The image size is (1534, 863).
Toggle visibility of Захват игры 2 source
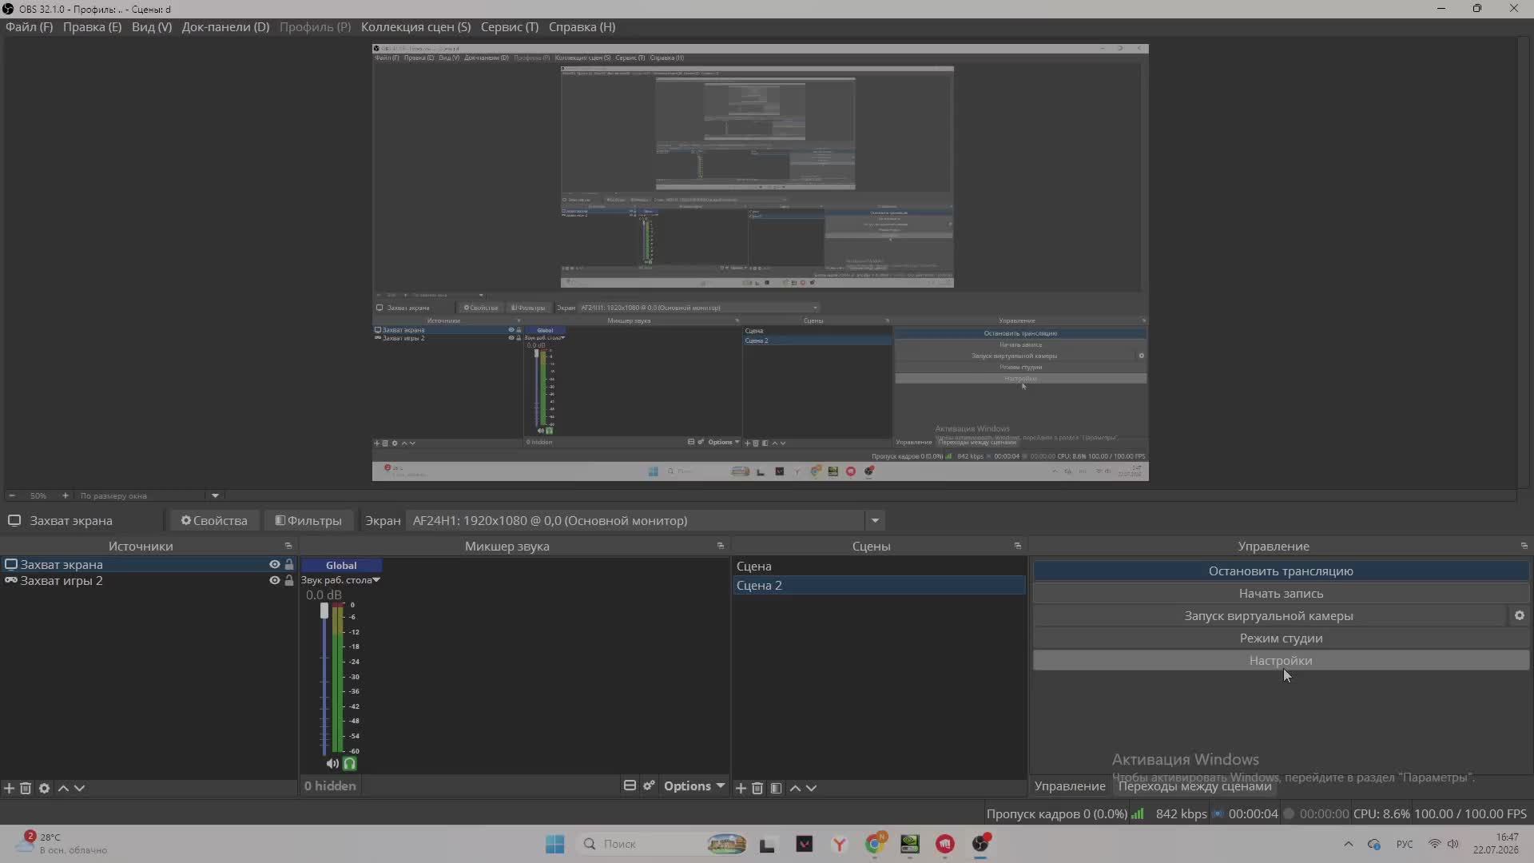274,580
